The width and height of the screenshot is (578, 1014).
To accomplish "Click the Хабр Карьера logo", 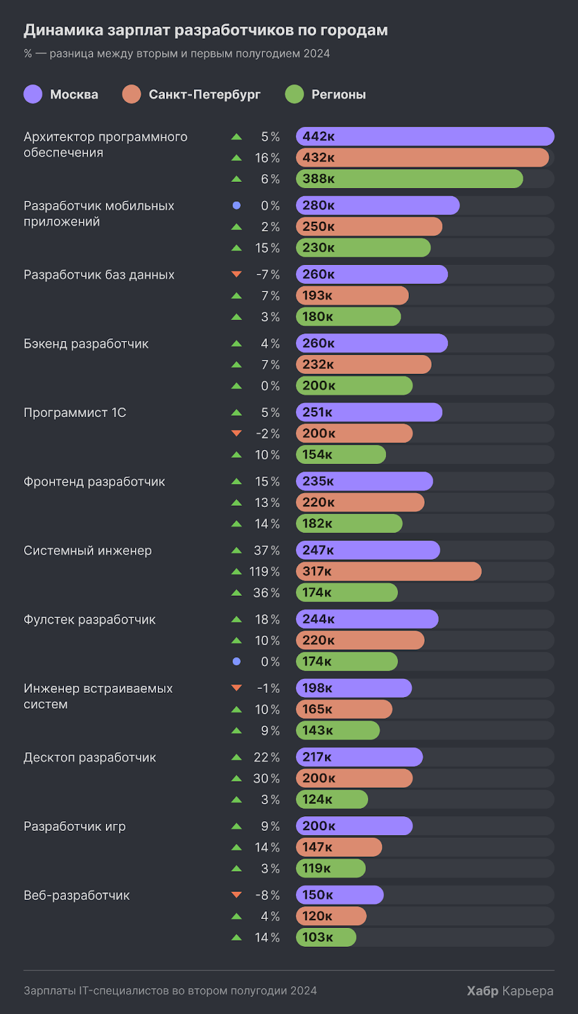I will [x=510, y=991].
